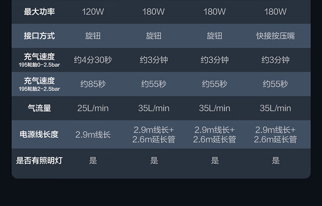Click the 约85秒 value
Viewport: 322px width, 206px height.
pos(93,84)
